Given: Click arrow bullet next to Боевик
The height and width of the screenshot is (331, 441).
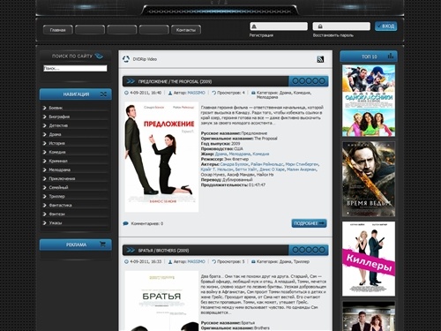Looking at the screenshot, I should [x=45, y=108].
